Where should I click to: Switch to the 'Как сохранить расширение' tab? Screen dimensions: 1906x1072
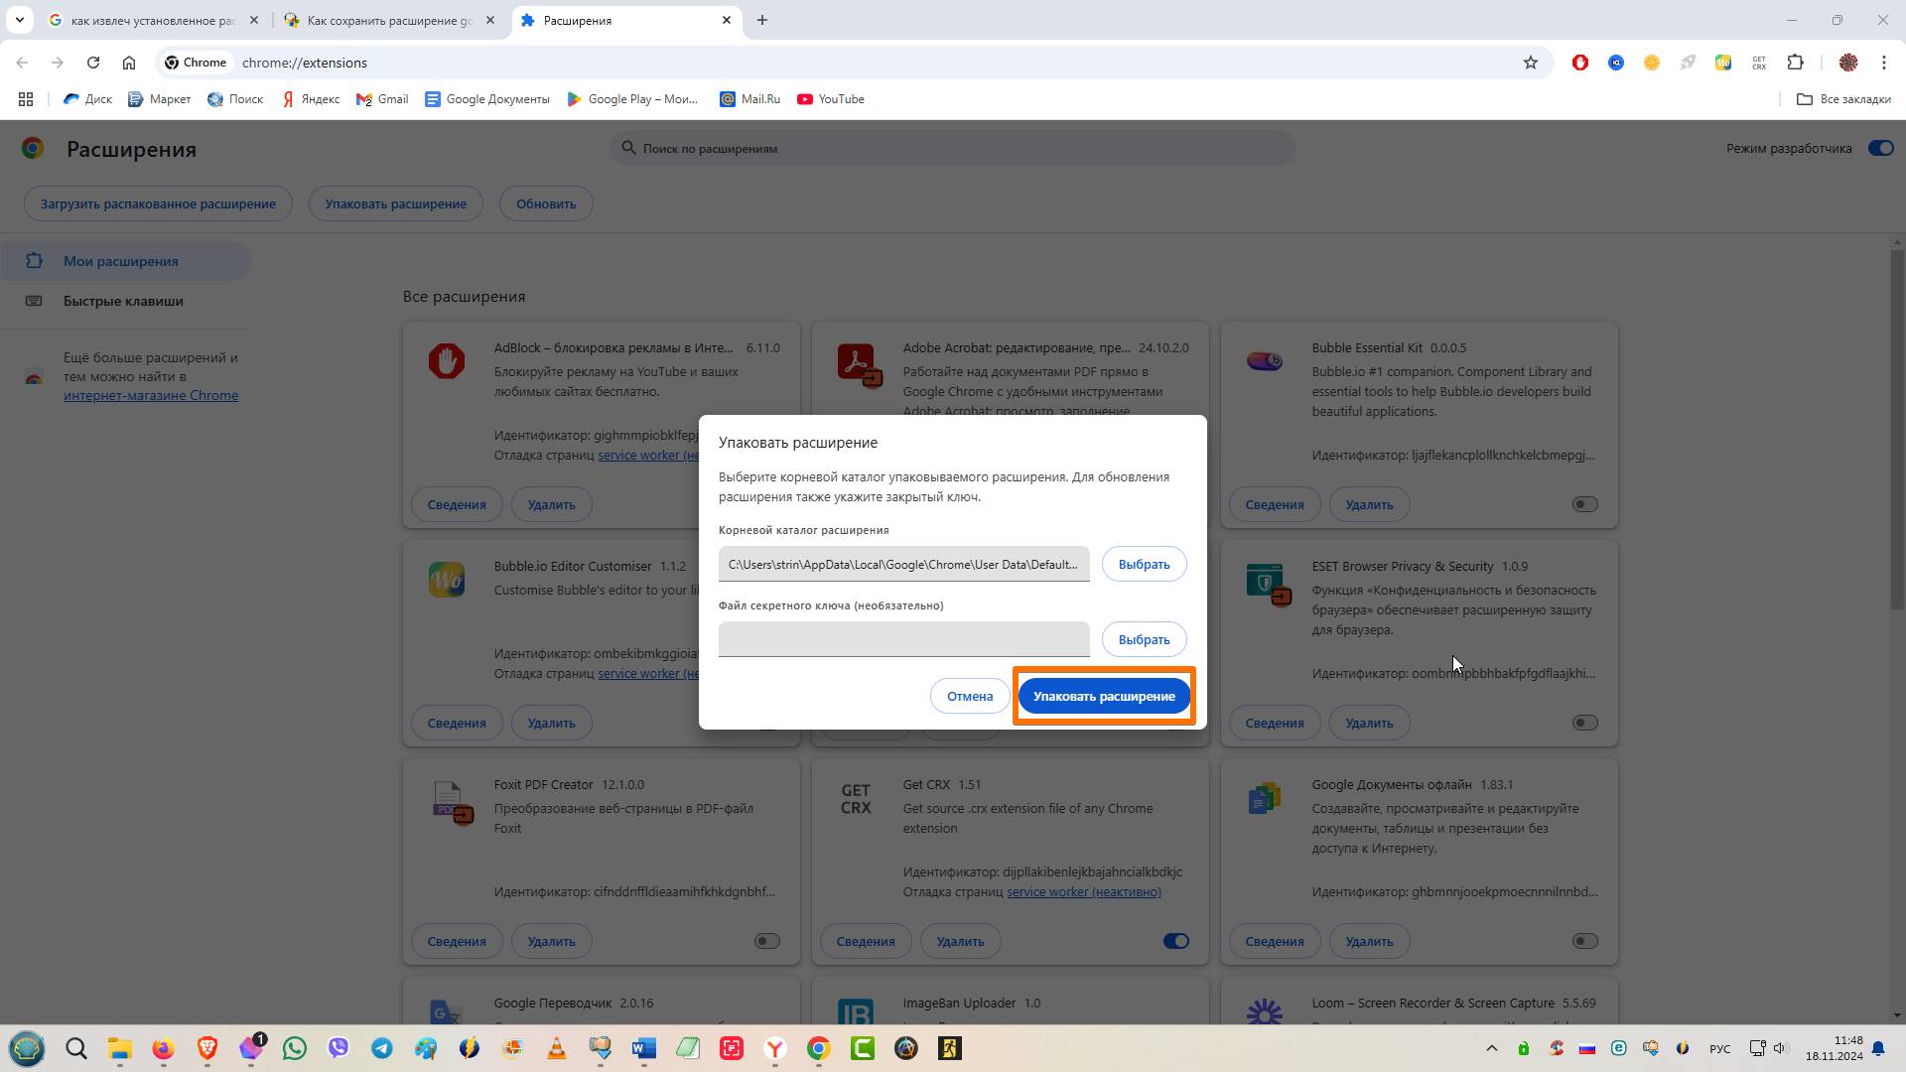[389, 20]
